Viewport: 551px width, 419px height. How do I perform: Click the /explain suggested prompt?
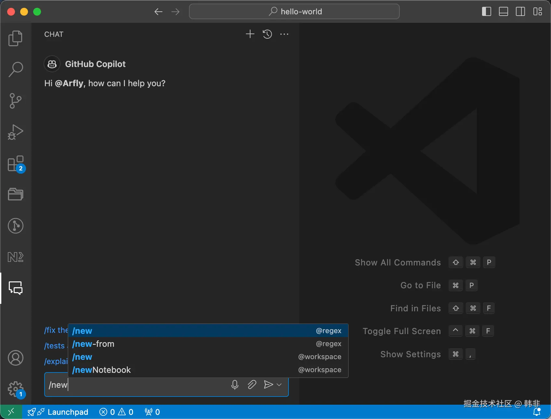tap(56, 361)
